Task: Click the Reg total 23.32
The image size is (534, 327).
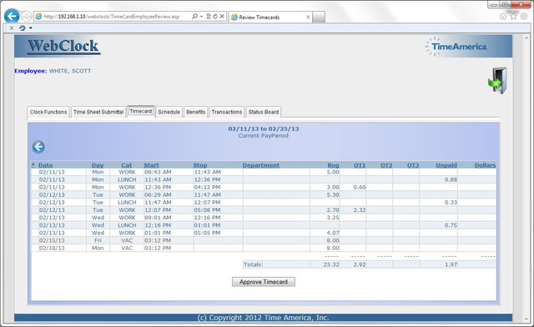Action: pos(331,264)
